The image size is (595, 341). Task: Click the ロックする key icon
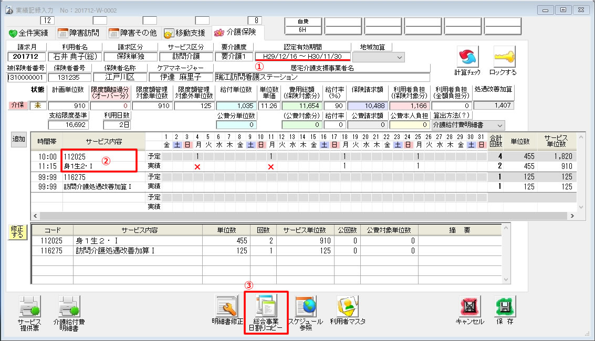(504, 57)
